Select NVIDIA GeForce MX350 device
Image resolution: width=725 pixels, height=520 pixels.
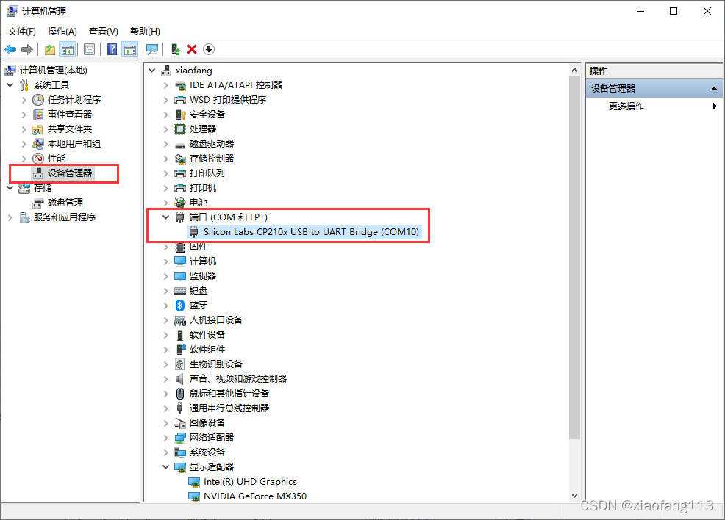tap(254, 496)
